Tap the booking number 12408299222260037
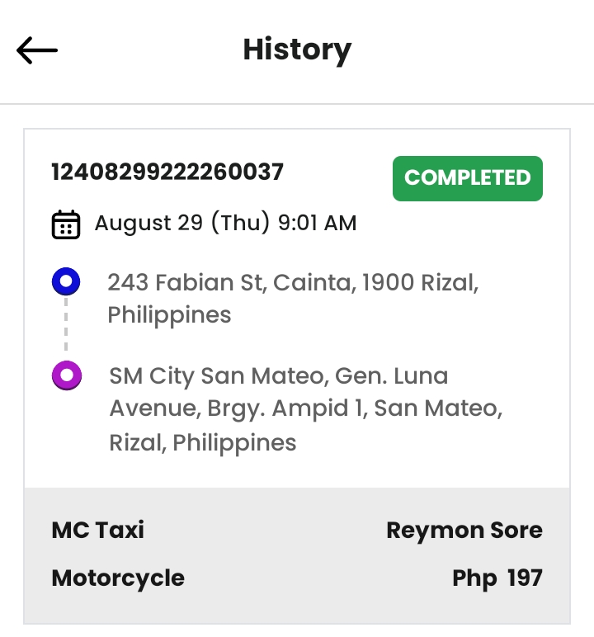Screen dimensions: 594x637 tap(167, 172)
